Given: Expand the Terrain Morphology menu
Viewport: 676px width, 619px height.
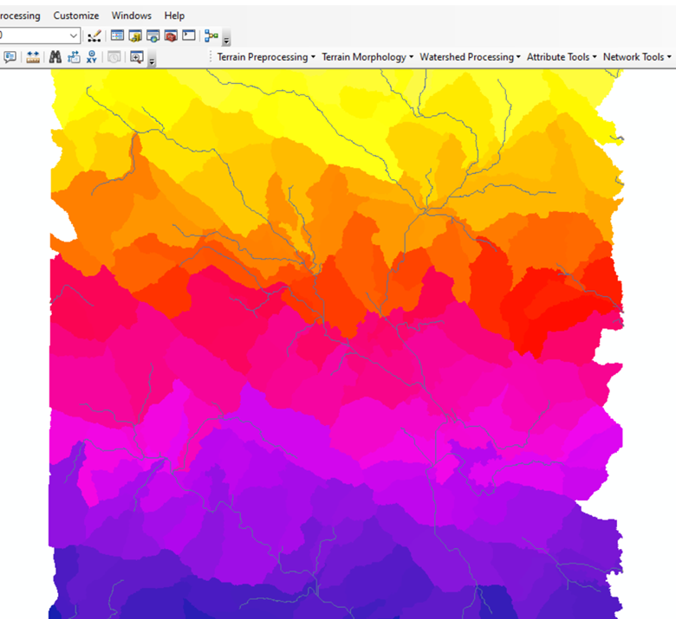Looking at the screenshot, I should point(367,57).
